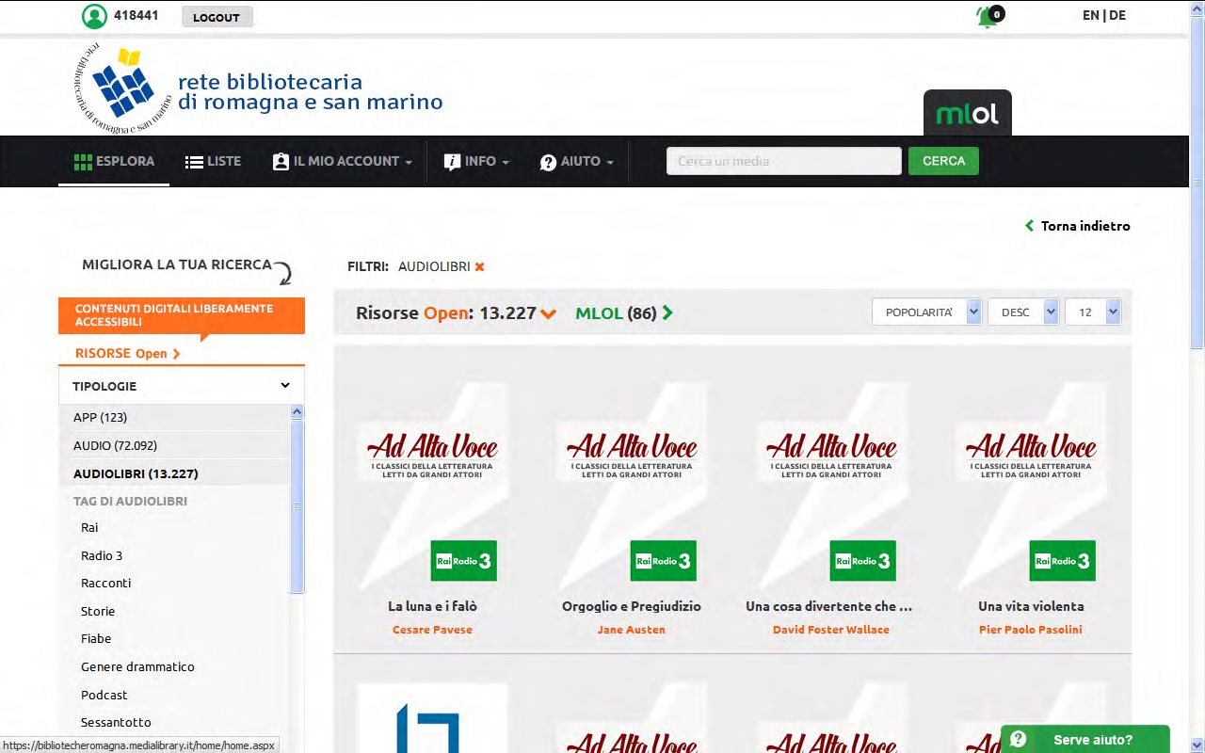Select the Sessantotto tag
The image size is (1205, 753).
pyautogui.click(x=116, y=723)
